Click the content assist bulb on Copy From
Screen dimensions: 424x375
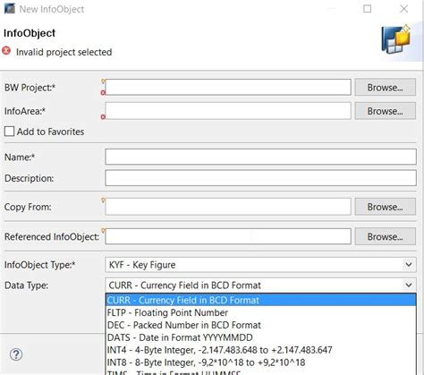(x=103, y=200)
